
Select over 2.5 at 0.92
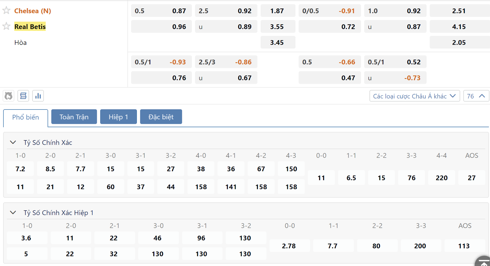pos(226,11)
